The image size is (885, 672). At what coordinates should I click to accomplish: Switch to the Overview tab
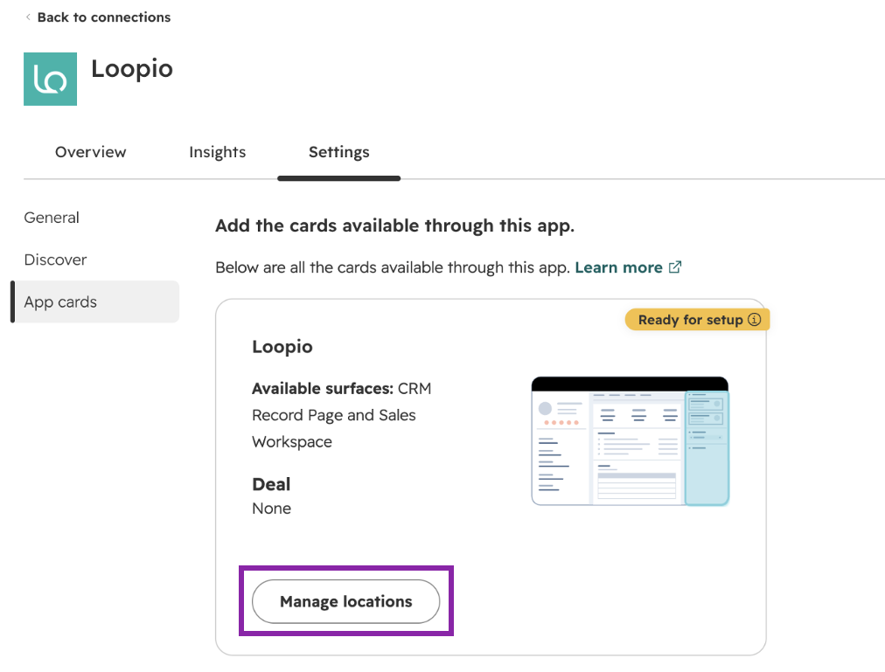(x=90, y=152)
